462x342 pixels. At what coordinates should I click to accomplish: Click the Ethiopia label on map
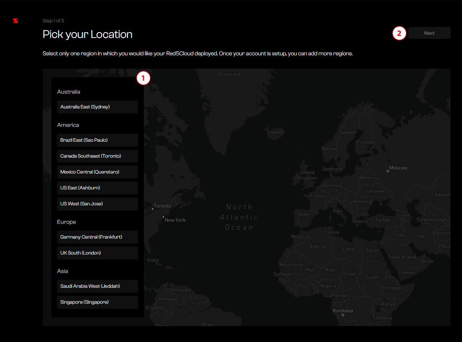click(392, 288)
